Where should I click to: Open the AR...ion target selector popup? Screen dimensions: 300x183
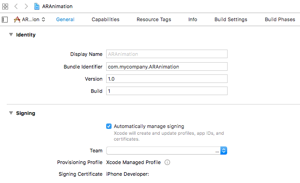tap(30, 19)
